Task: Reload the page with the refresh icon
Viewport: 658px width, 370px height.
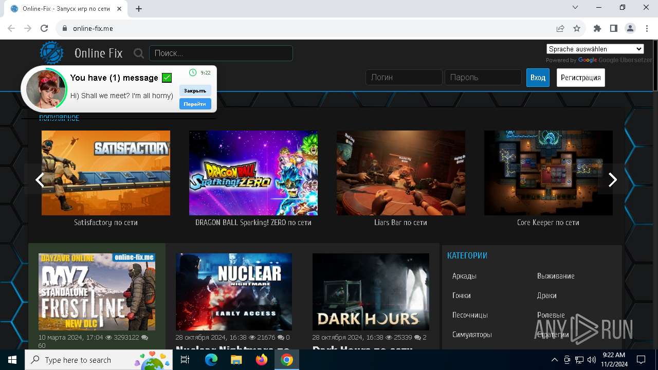Action: click(x=44, y=28)
